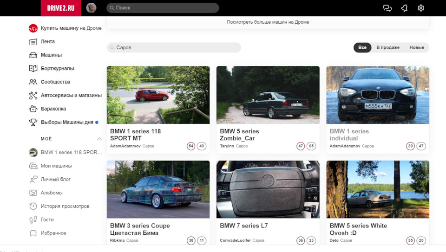Viewport: 446px width, 252px height.
Task: Open BMW 5 series Zombie_Car title
Action: (239, 135)
